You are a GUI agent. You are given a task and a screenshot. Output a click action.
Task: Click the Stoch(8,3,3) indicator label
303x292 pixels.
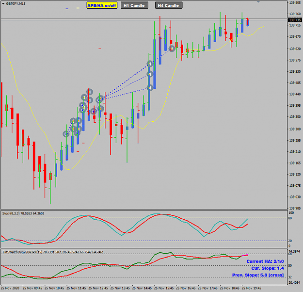(23, 213)
